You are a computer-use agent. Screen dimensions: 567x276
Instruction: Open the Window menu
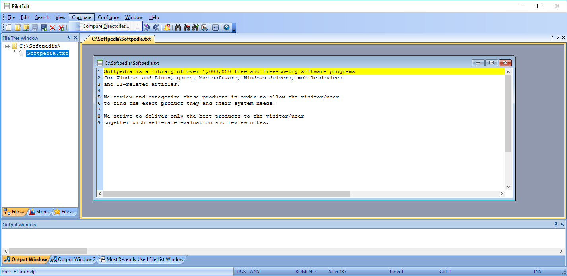click(x=134, y=17)
